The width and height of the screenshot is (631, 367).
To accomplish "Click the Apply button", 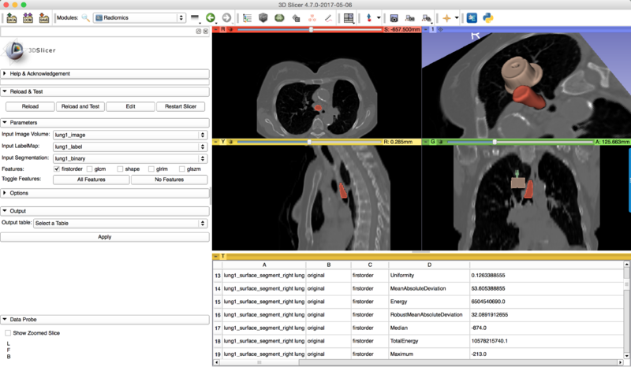I will [x=104, y=236].
